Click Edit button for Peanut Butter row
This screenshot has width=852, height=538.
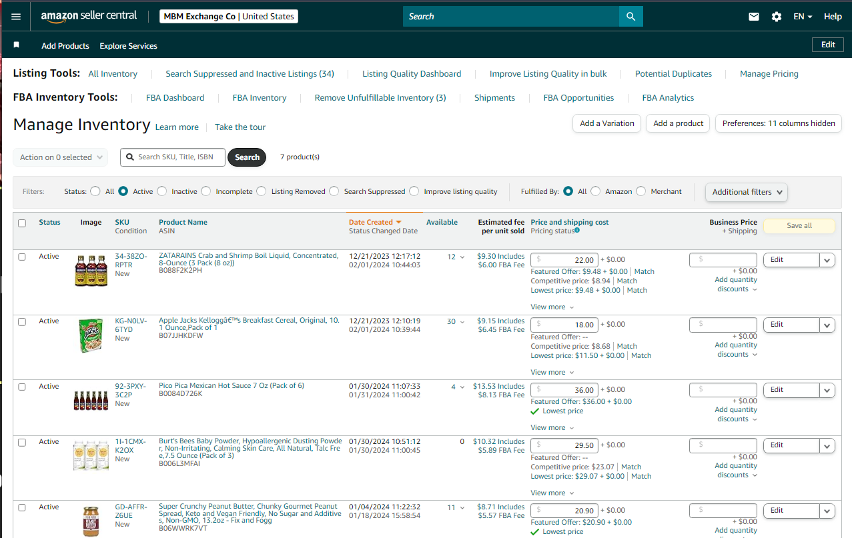pos(791,511)
